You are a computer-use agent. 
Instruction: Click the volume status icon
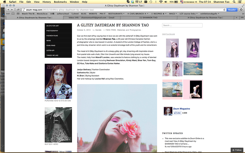[166, 2]
